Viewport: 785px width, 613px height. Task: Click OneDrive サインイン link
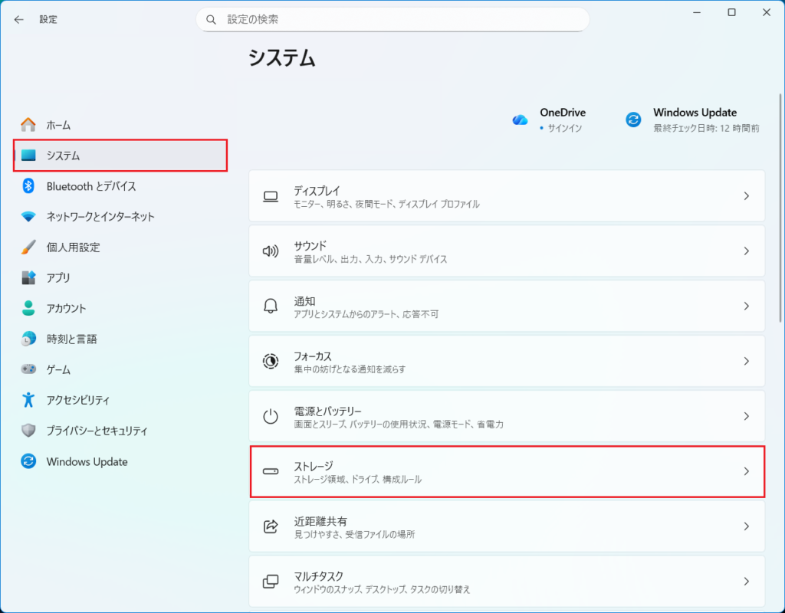pos(564,128)
